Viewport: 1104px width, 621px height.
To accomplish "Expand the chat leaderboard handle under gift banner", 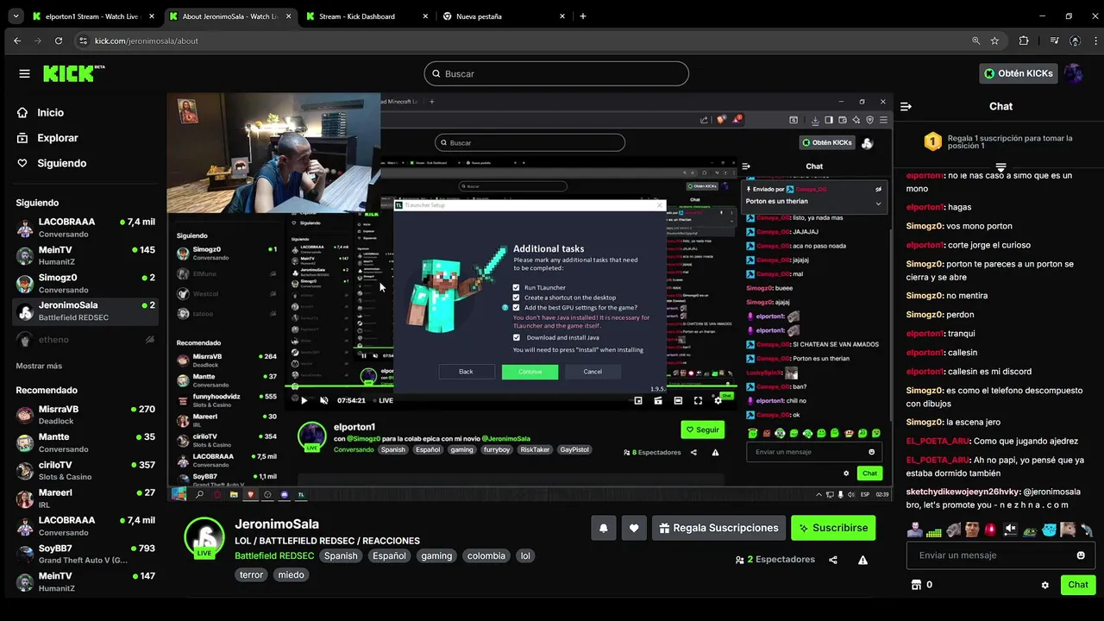I will [x=1000, y=167].
